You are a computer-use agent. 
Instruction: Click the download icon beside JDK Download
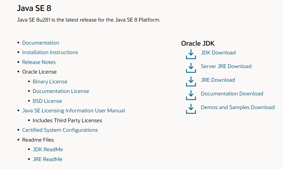point(191,54)
